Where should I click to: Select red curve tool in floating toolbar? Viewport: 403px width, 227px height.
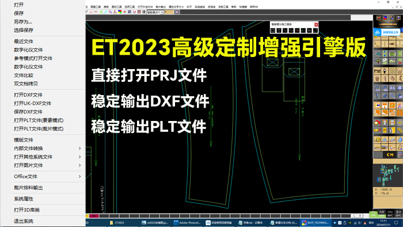pyautogui.click(x=297, y=31)
